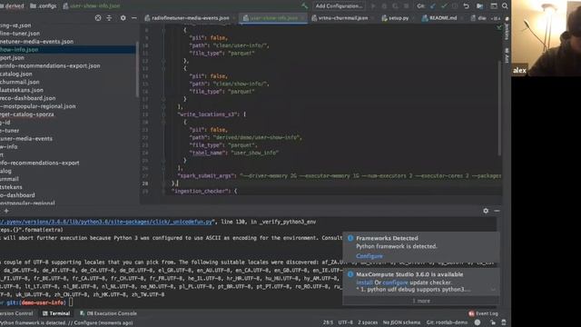This screenshot has width=581, height=327.
Task: Click the Debug bug icon
Action: coord(384,6)
